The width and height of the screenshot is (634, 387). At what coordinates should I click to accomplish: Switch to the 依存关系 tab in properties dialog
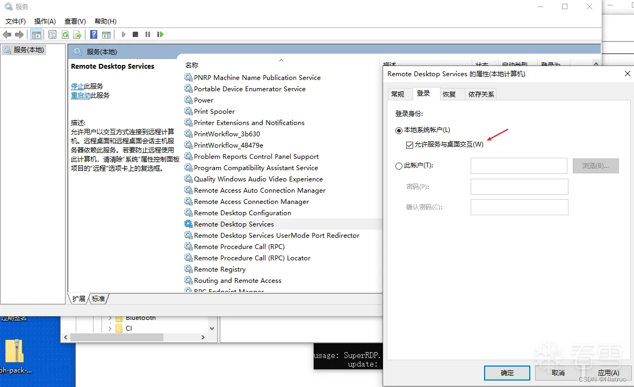coord(481,94)
